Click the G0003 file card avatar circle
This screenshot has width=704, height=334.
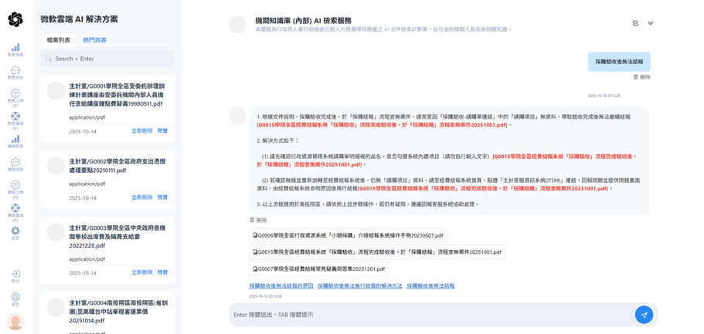point(56,232)
